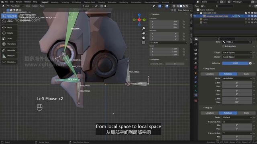
Task: Toggle the constraint influence reset button
Action: 250,63
